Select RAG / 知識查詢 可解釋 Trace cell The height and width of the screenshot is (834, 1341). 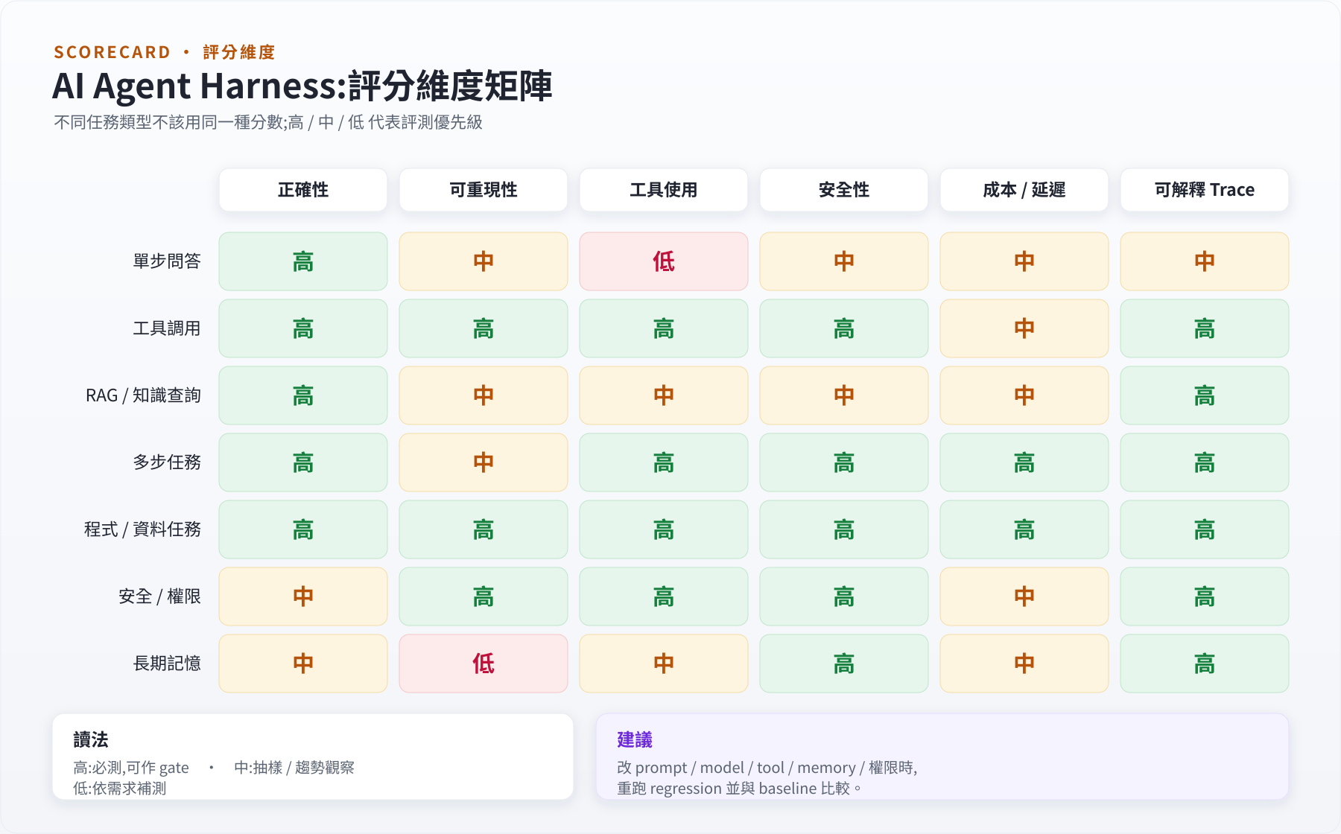tap(1205, 395)
